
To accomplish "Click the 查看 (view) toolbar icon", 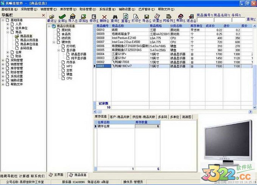I will coord(125,16).
